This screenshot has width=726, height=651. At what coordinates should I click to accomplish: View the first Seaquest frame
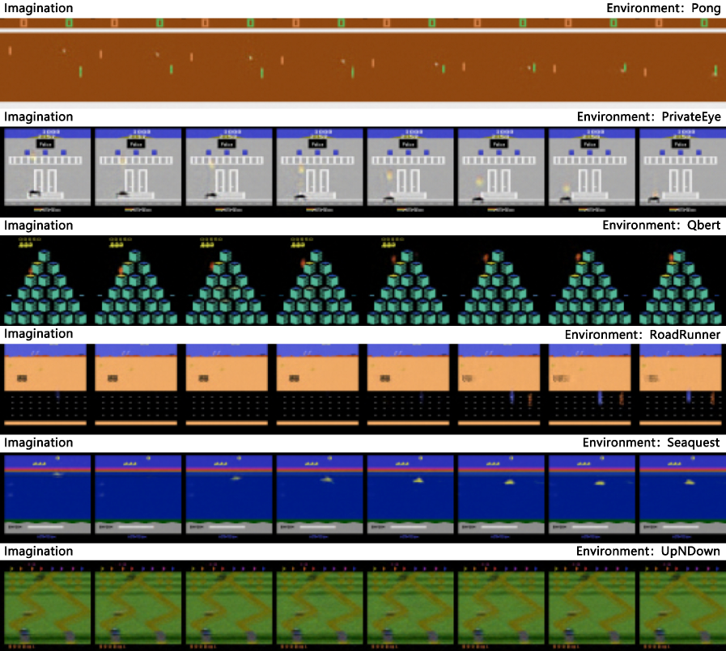pos(47,497)
